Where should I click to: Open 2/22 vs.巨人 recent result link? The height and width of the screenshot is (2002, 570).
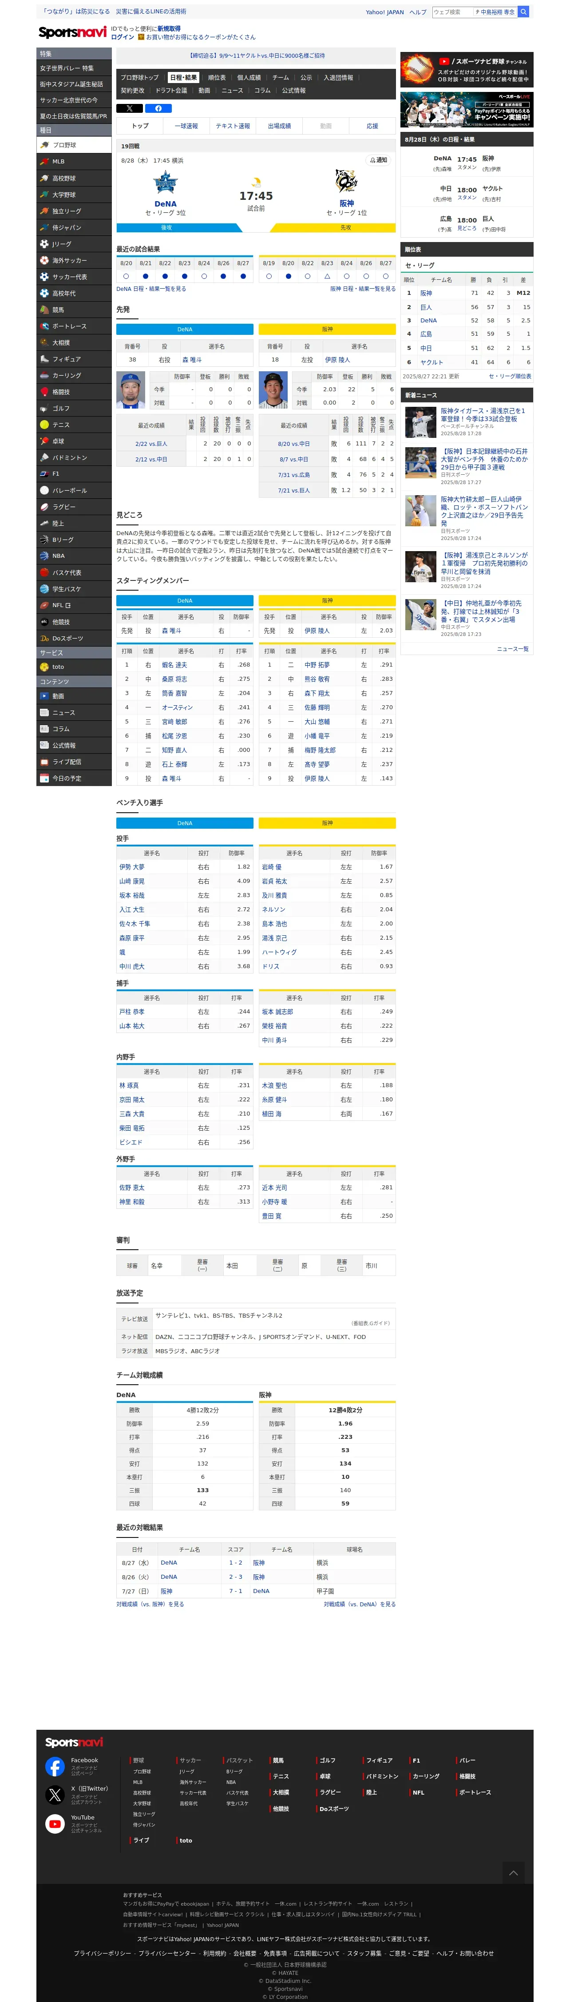pos(151,445)
